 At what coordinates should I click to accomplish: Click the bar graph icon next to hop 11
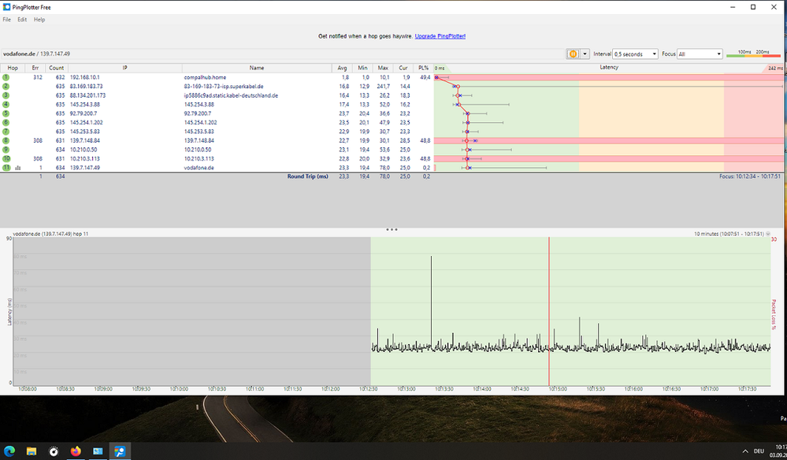(18, 168)
